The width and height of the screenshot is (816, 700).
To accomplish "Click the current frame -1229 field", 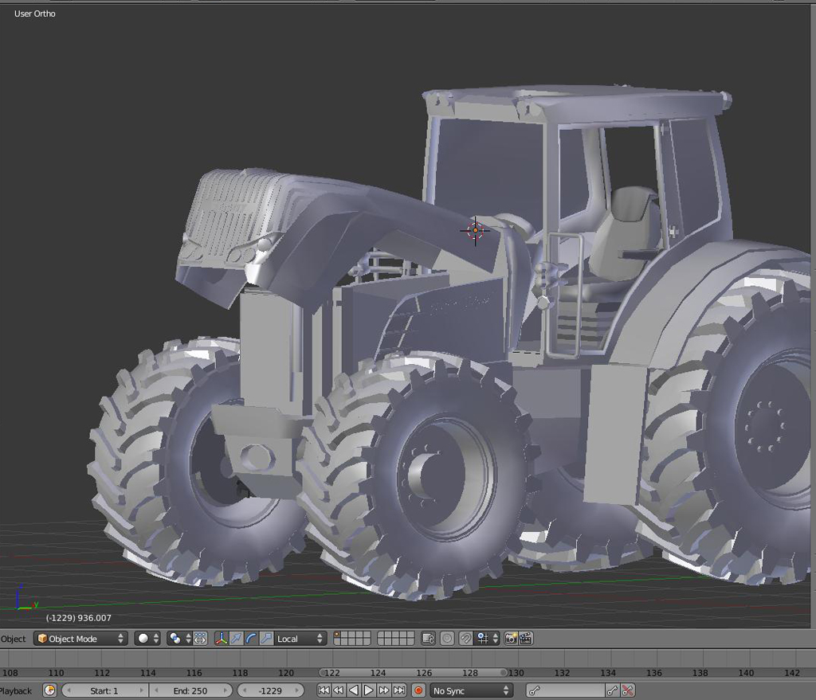I will (270, 690).
